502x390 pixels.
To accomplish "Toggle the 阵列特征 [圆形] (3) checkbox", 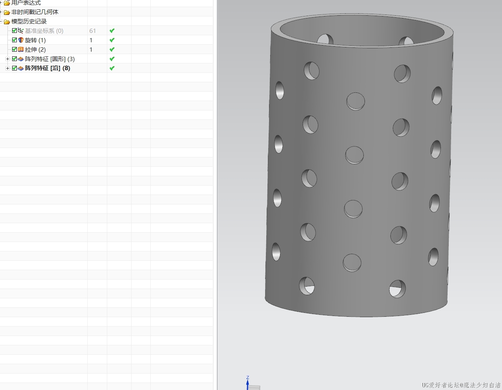I will pos(14,59).
